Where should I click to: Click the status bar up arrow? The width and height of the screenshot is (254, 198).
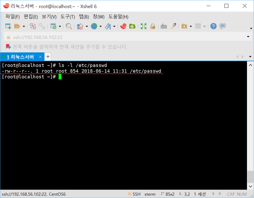click(x=213, y=194)
